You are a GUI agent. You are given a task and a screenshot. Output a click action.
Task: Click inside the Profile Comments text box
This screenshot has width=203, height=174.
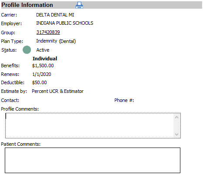(x=90, y=125)
